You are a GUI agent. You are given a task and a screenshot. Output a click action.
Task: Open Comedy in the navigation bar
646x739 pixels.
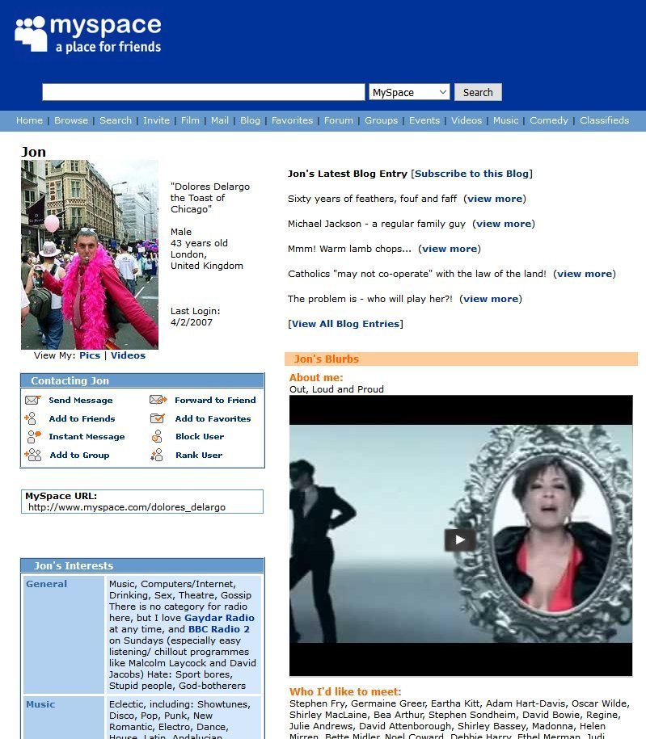(x=549, y=120)
